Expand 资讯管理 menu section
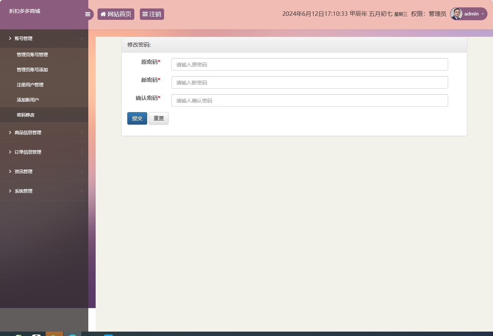Viewport: 493px width, 336px height. (x=44, y=171)
